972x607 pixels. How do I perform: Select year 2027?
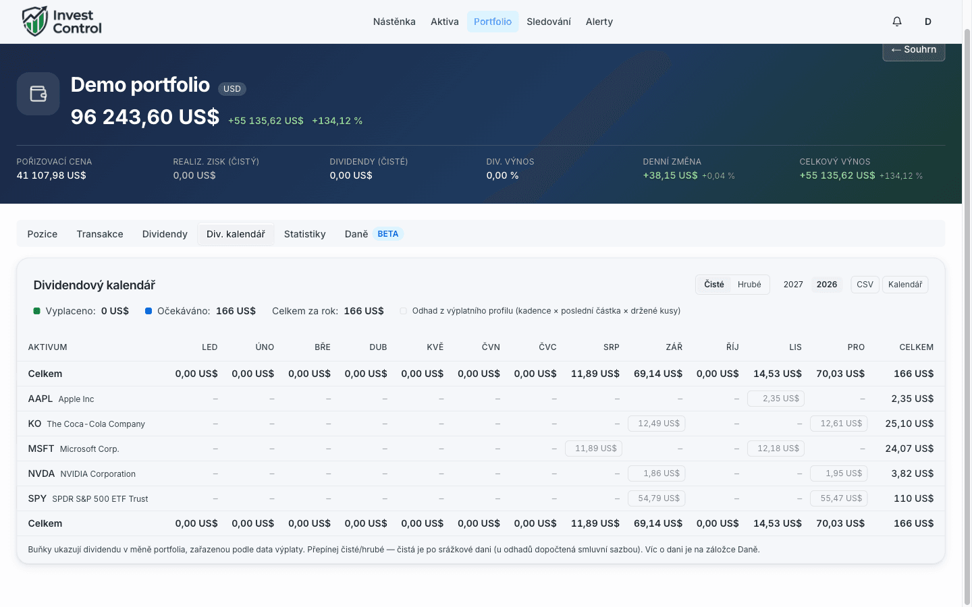pyautogui.click(x=793, y=285)
